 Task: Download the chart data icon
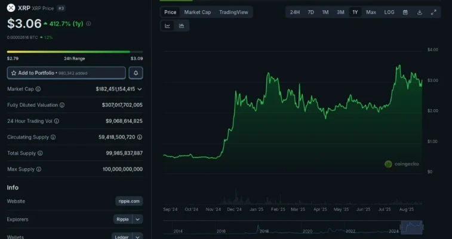[x=420, y=13]
